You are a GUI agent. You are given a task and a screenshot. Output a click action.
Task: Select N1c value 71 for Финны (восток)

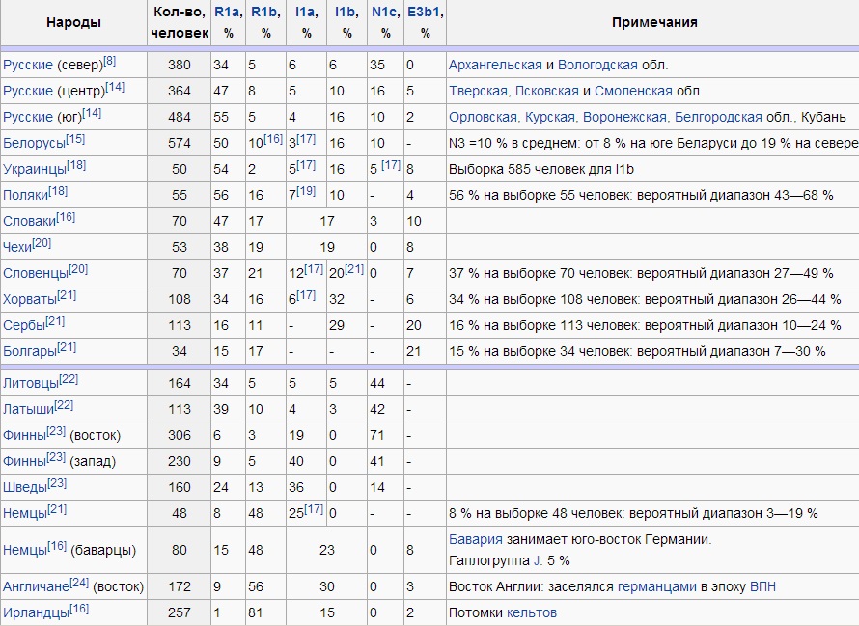[x=377, y=435]
